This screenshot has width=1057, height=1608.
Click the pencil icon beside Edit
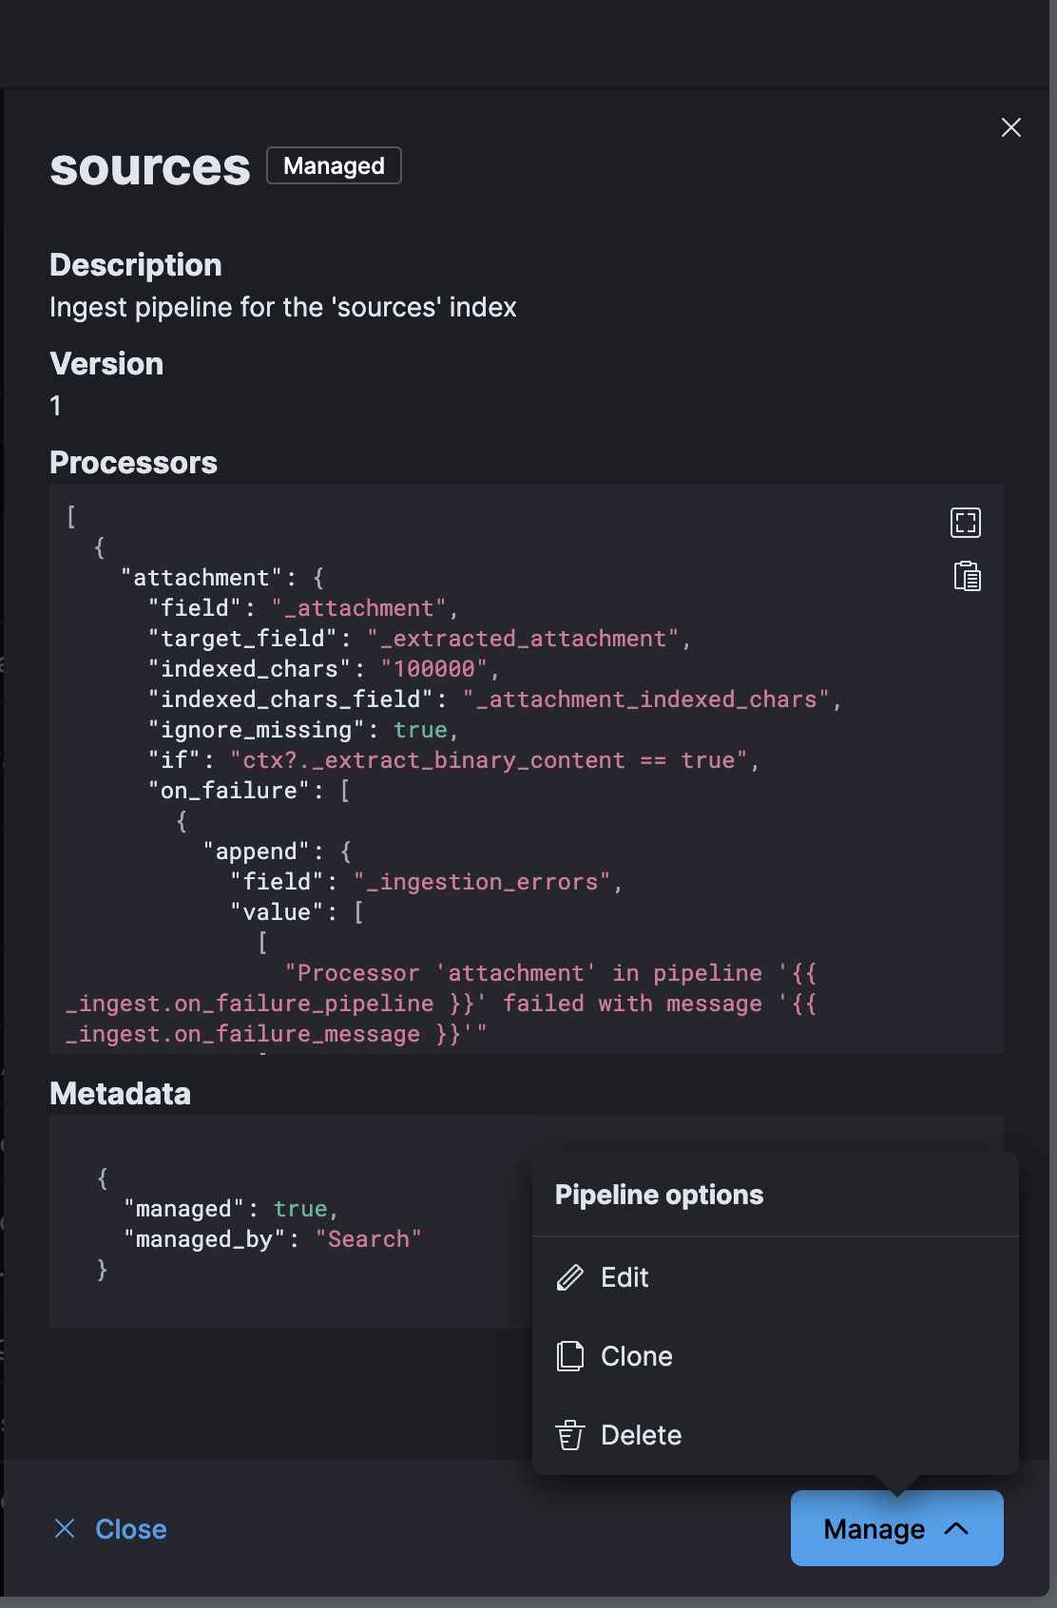click(x=569, y=1277)
